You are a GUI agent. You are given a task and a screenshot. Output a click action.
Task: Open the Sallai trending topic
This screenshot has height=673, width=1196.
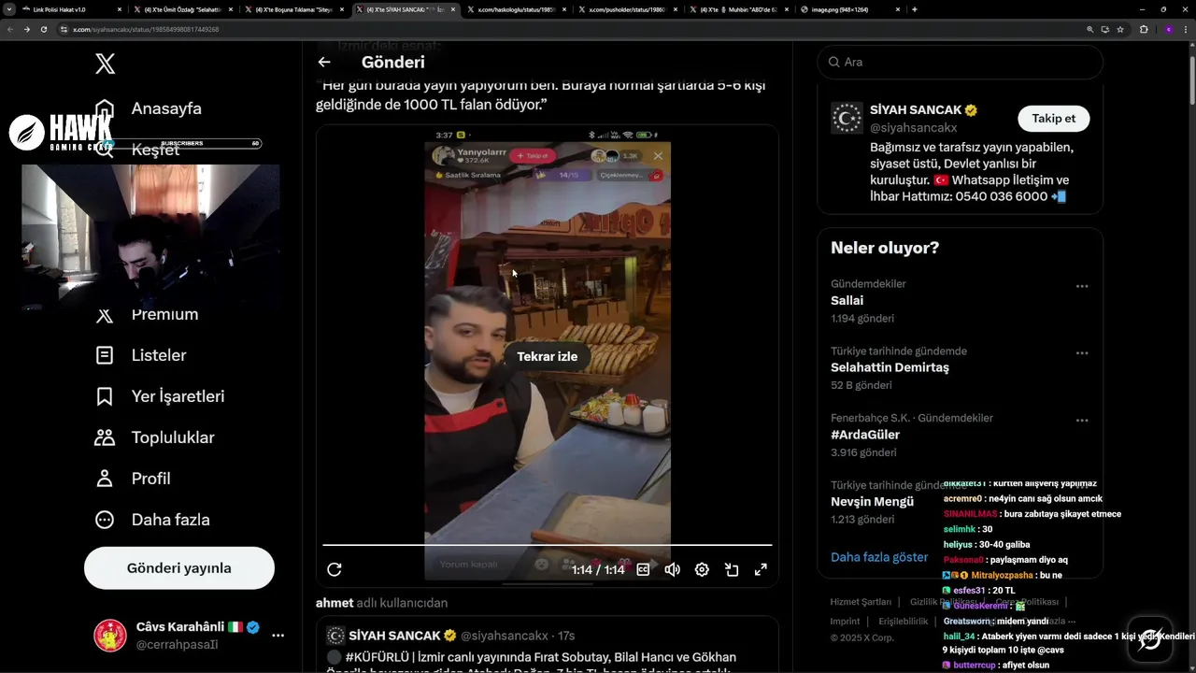tap(847, 300)
